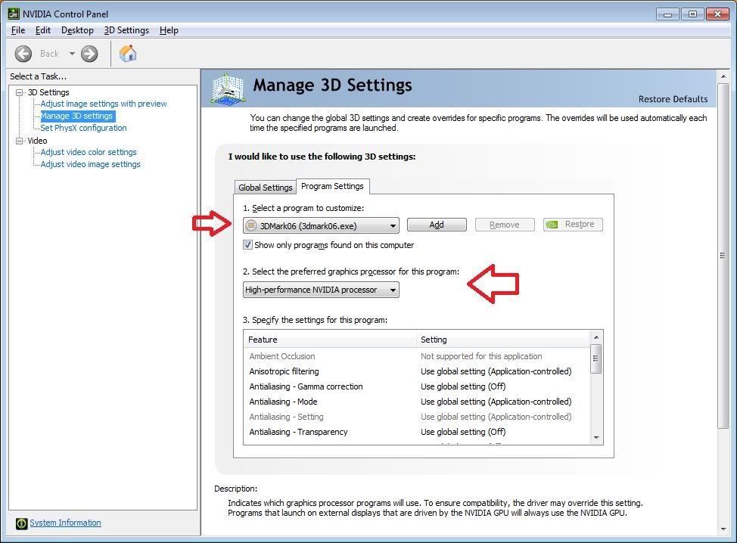The width and height of the screenshot is (737, 543).
Task: Click the Add button
Action: [x=437, y=225]
